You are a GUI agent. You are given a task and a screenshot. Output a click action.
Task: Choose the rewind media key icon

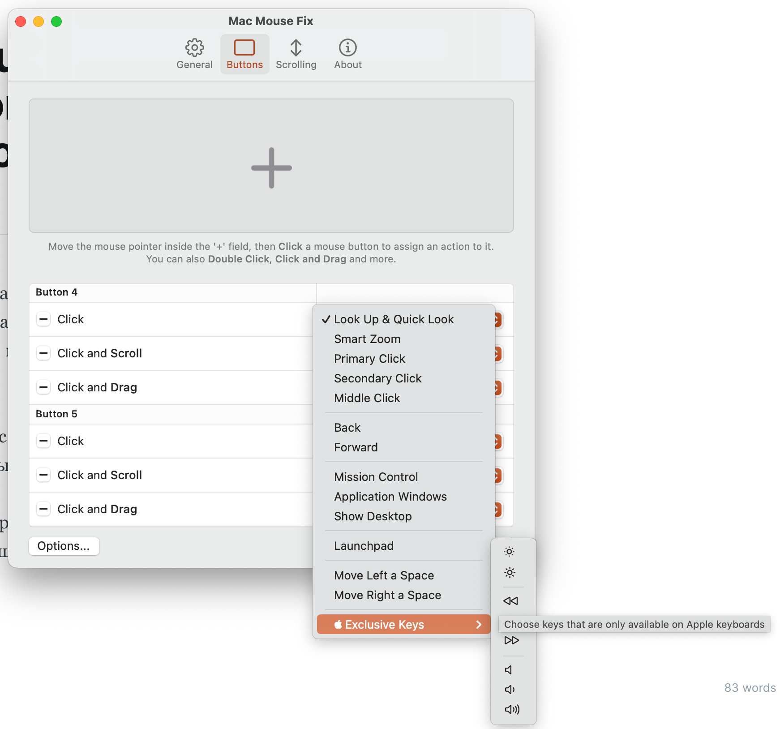(510, 601)
